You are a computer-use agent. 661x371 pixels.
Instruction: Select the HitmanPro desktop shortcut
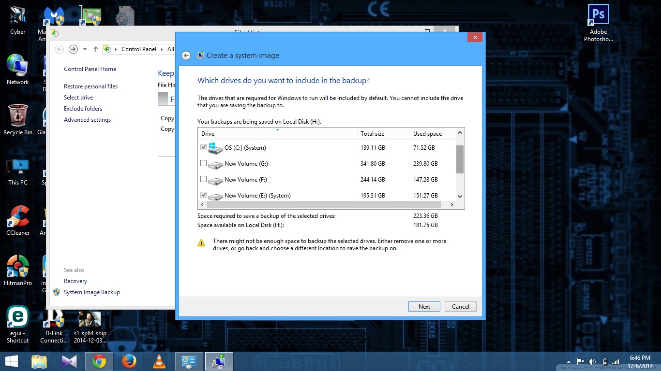[x=18, y=271]
